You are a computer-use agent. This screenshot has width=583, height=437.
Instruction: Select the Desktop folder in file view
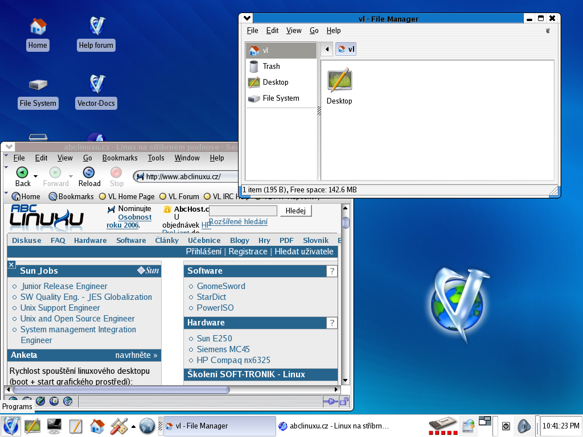(339, 86)
